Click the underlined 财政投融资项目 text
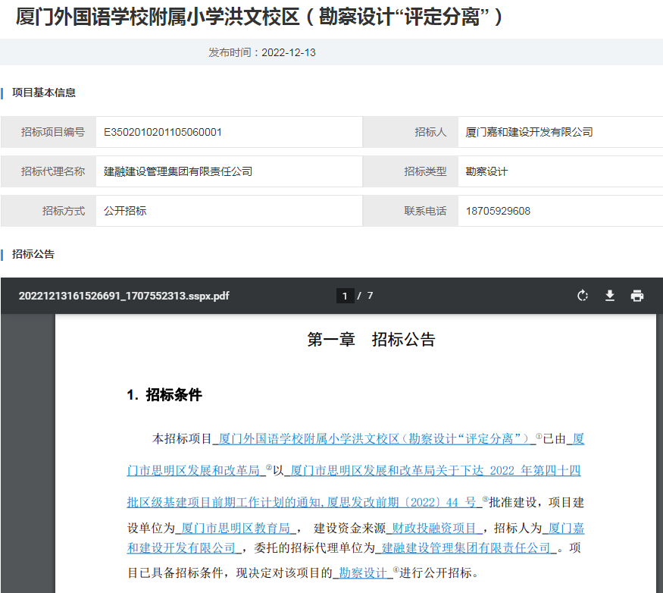This screenshot has height=593, width=663. point(434,529)
